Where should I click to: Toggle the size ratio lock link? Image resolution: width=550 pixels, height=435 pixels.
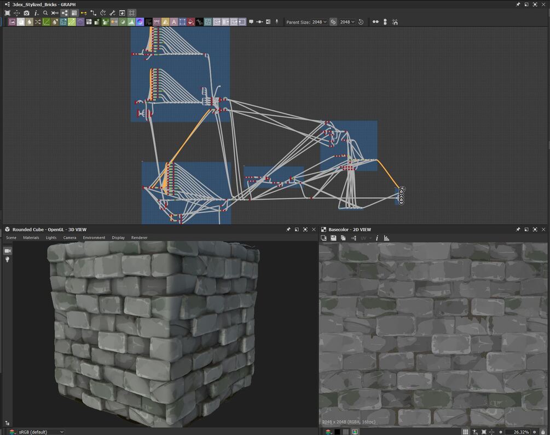click(333, 22)
